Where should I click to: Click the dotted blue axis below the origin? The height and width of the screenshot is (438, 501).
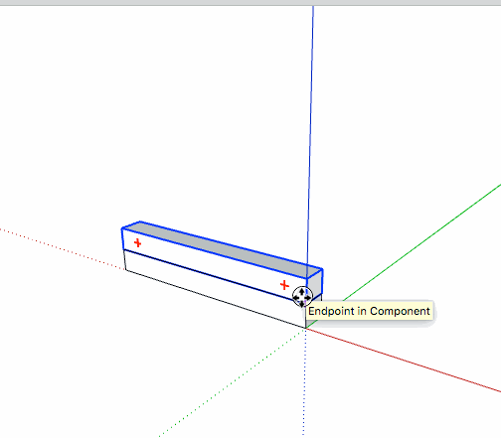pos(304,380)
